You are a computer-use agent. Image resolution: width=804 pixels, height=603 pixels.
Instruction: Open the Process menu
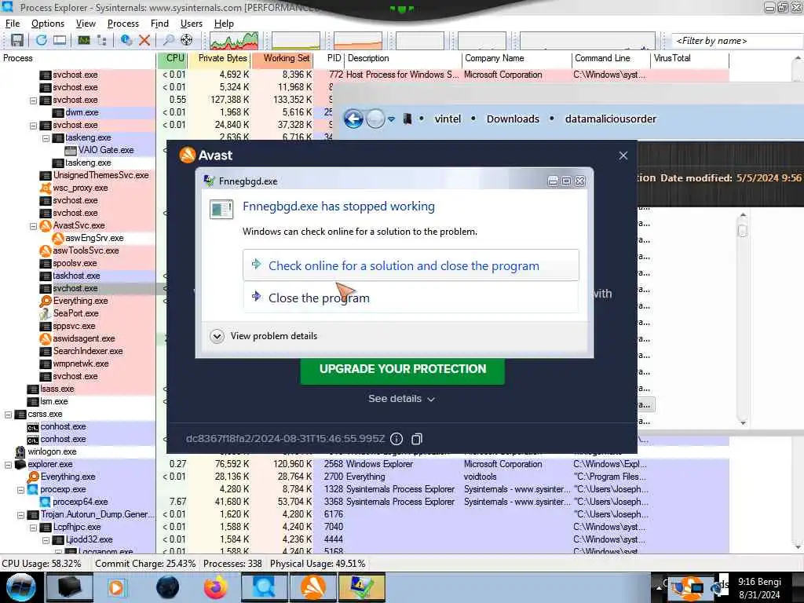123,24
